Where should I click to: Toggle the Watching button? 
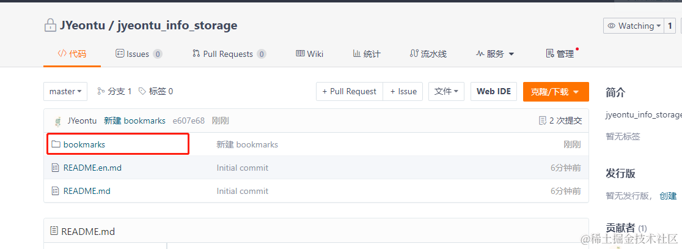click(634, 26)
